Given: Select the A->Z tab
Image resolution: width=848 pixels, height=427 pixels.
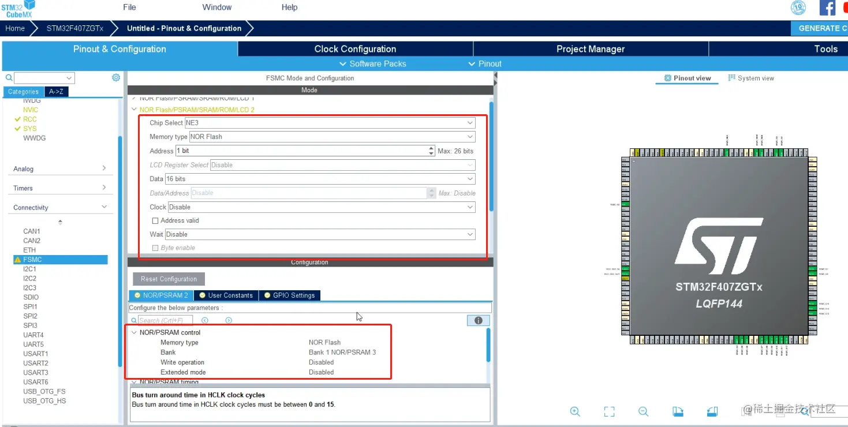Looking at the screenshot, I should click(56, 91).
